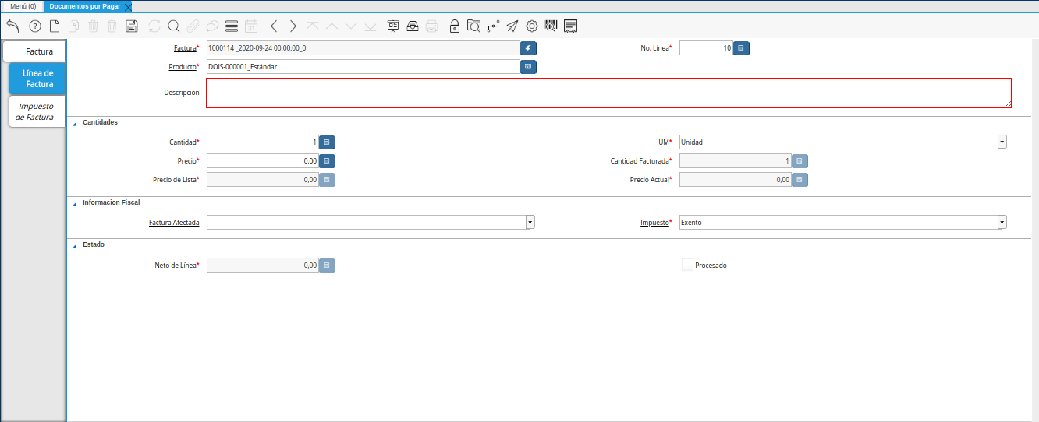
Task: Open the Precio calculator button
Action: [x=327, y=160]
